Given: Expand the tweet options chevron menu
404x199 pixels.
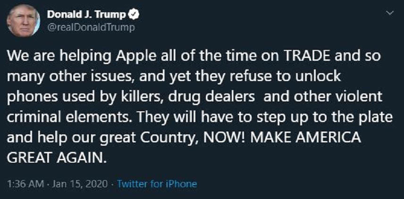Looking at the screenshot, I should click(x=390, y=14).
